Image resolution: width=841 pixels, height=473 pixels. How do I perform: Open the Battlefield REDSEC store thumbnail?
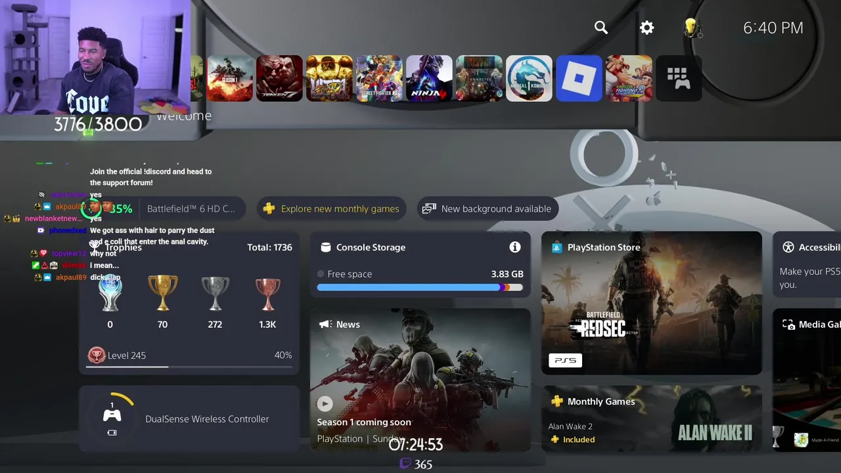[x=652, y=303]
